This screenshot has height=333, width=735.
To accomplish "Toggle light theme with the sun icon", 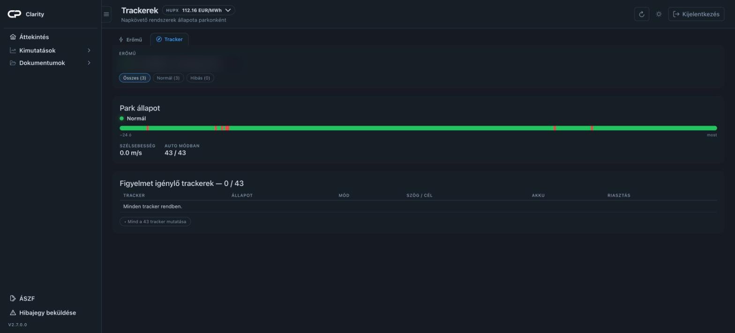I will [x=659, y=14].
